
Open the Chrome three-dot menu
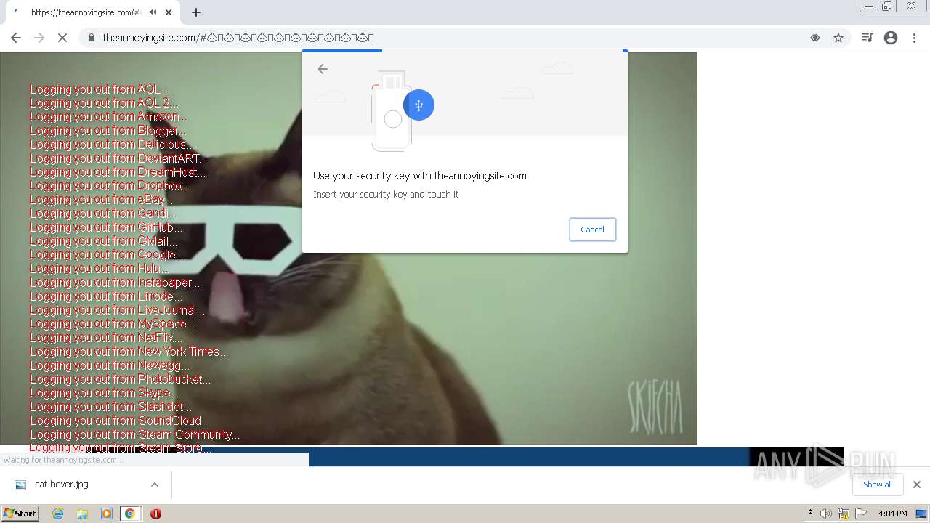[x=914, y=38]
